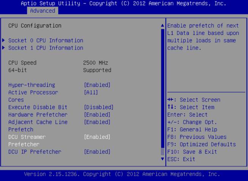Click the CPU Speed label
248x181 pixels.
click(x=22, y=63)
